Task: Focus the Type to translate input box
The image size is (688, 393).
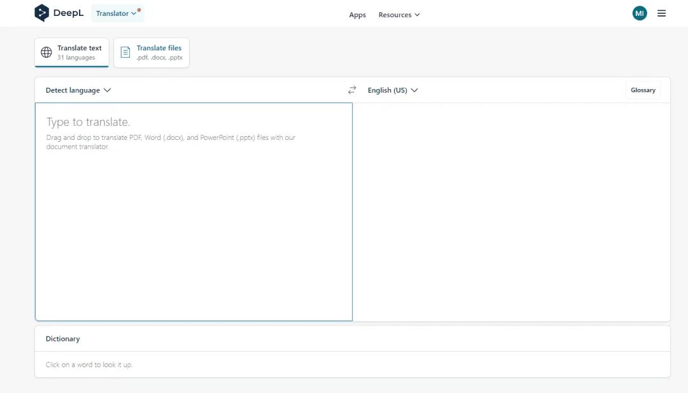Action: coord(194,212)
